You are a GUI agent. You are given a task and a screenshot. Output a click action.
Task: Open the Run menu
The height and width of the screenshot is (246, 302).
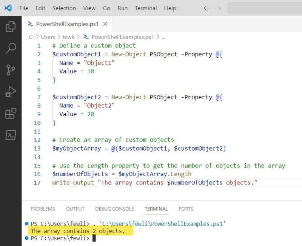tap(122, 8)
